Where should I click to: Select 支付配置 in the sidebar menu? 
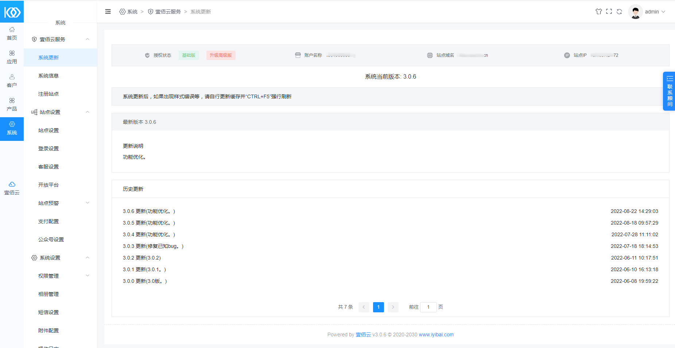[x=49, y=221]
